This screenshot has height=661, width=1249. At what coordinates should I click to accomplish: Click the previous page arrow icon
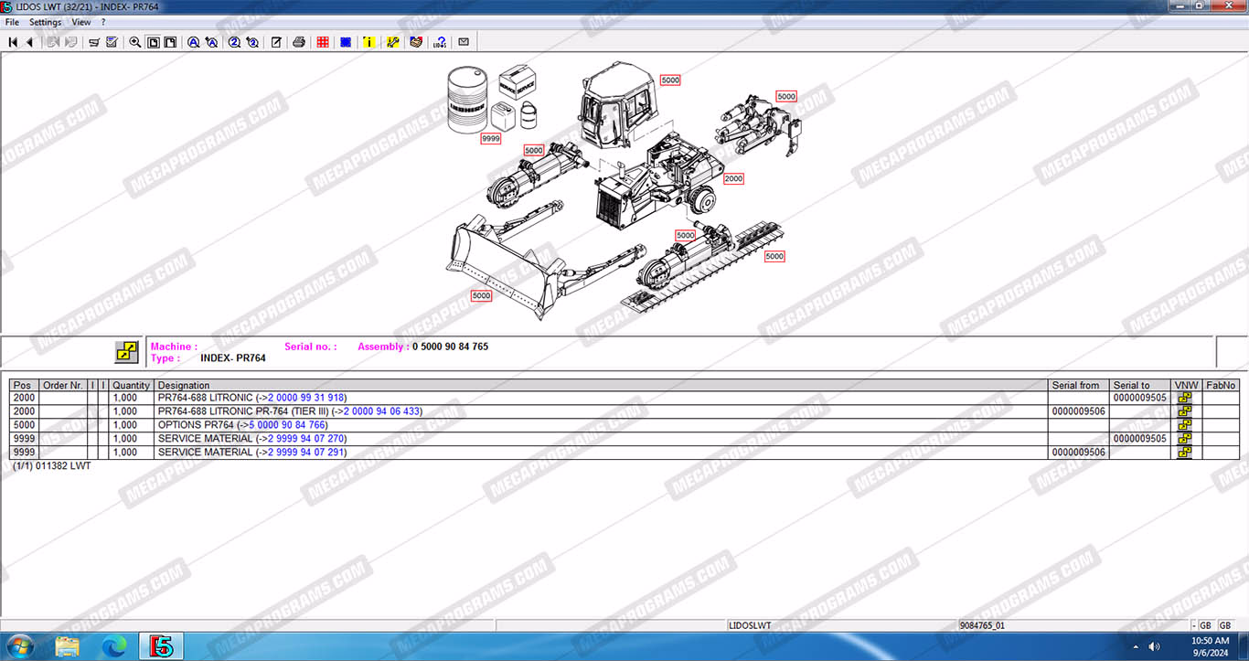[x=29, y=42]
